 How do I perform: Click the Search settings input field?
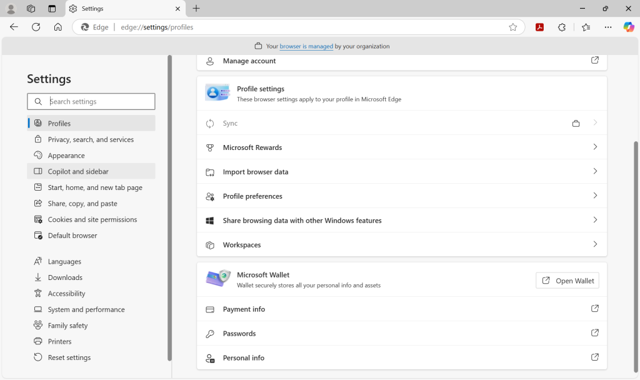[x=99, y=101]
